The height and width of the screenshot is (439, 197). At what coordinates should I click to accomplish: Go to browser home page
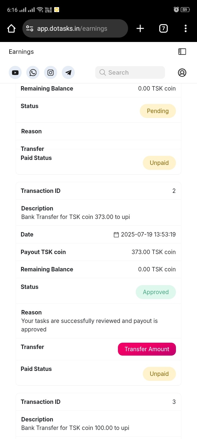tap(11, 29)
